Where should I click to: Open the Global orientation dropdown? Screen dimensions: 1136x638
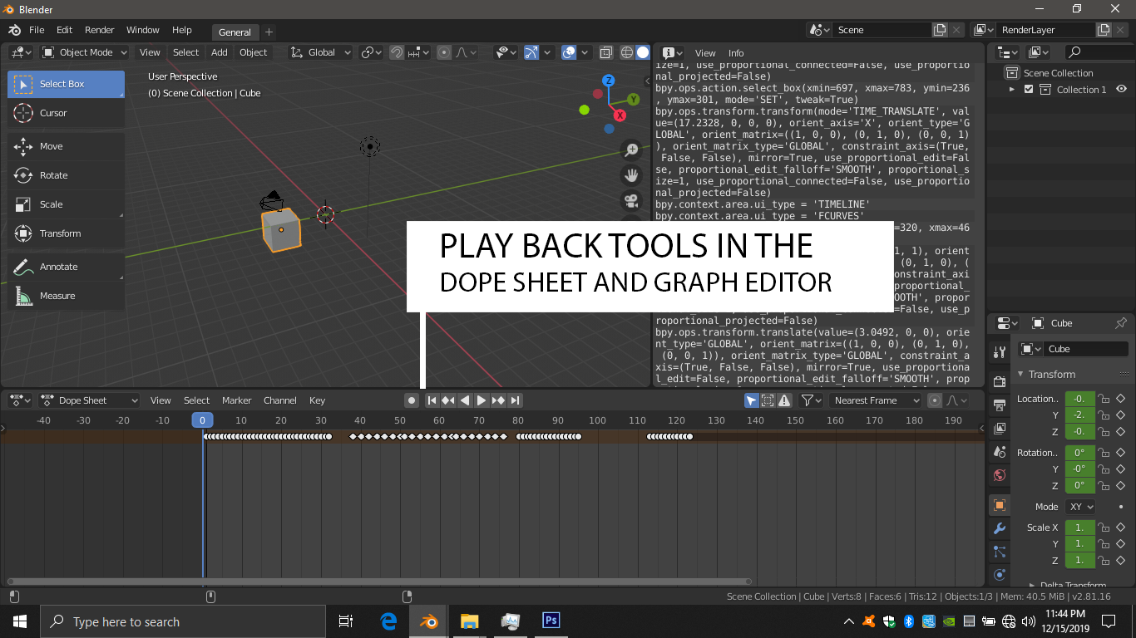coord(321,52)
